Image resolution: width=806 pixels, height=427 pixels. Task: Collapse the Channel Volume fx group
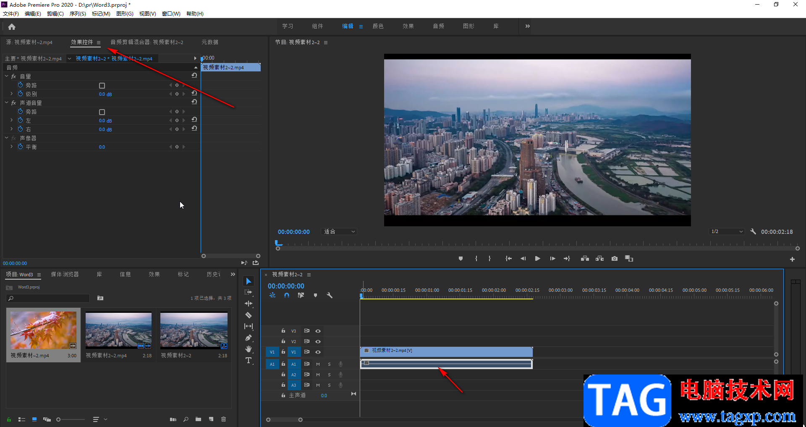[x=6, y=103]
